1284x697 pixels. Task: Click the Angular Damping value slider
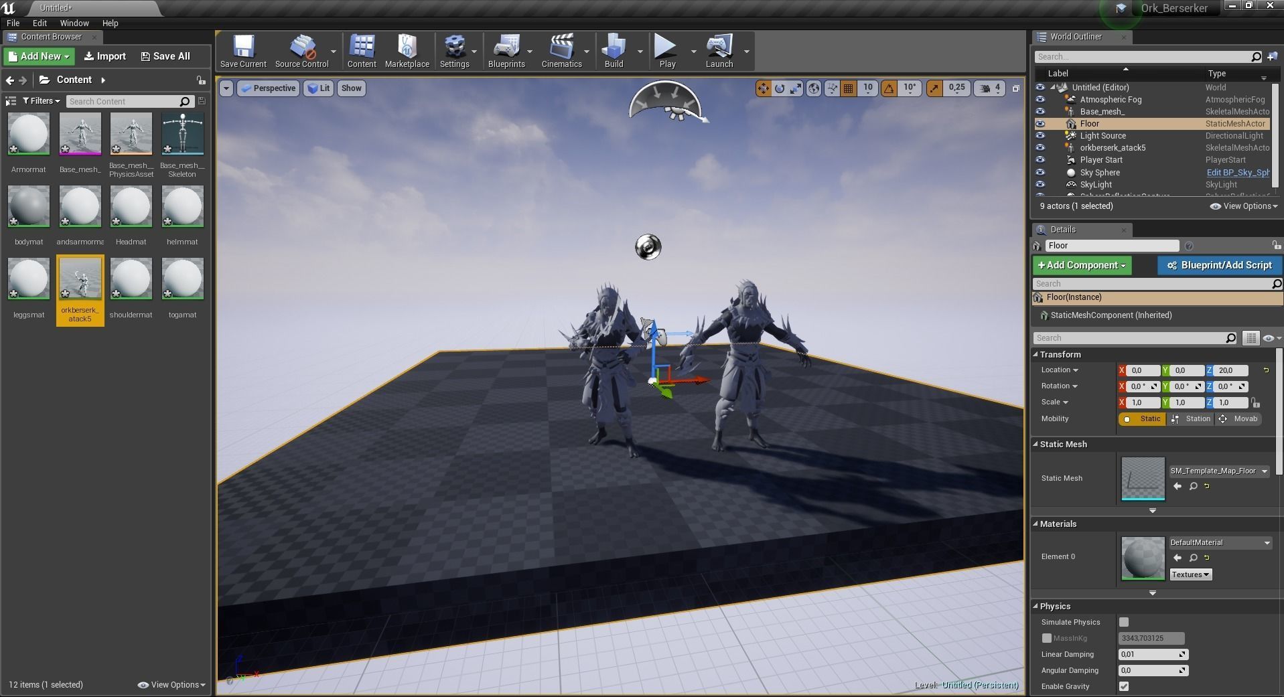(1152, 671)
